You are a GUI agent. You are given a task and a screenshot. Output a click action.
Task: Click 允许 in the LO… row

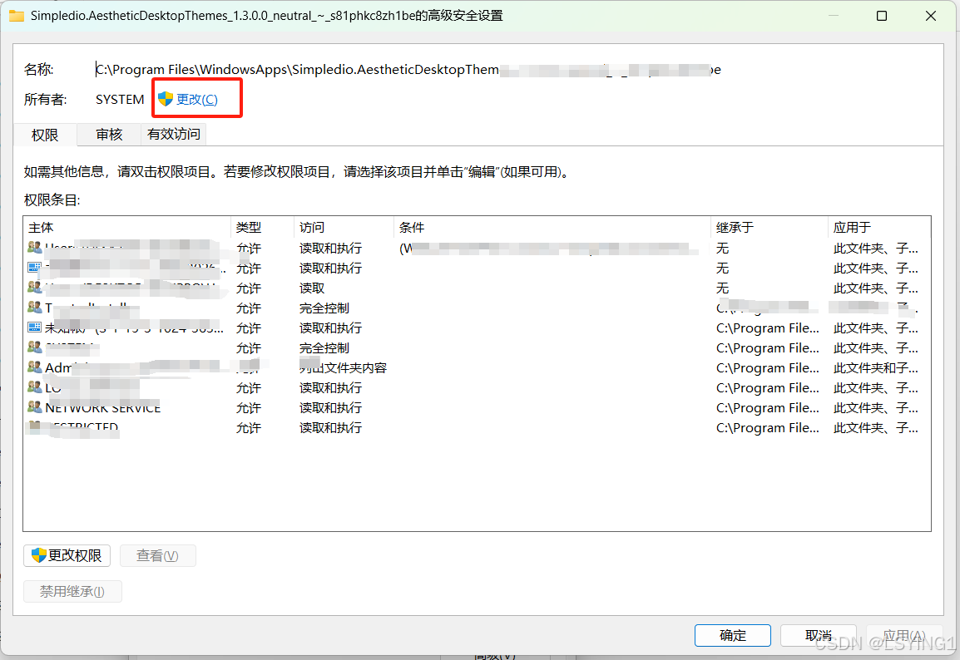point(249,388)
